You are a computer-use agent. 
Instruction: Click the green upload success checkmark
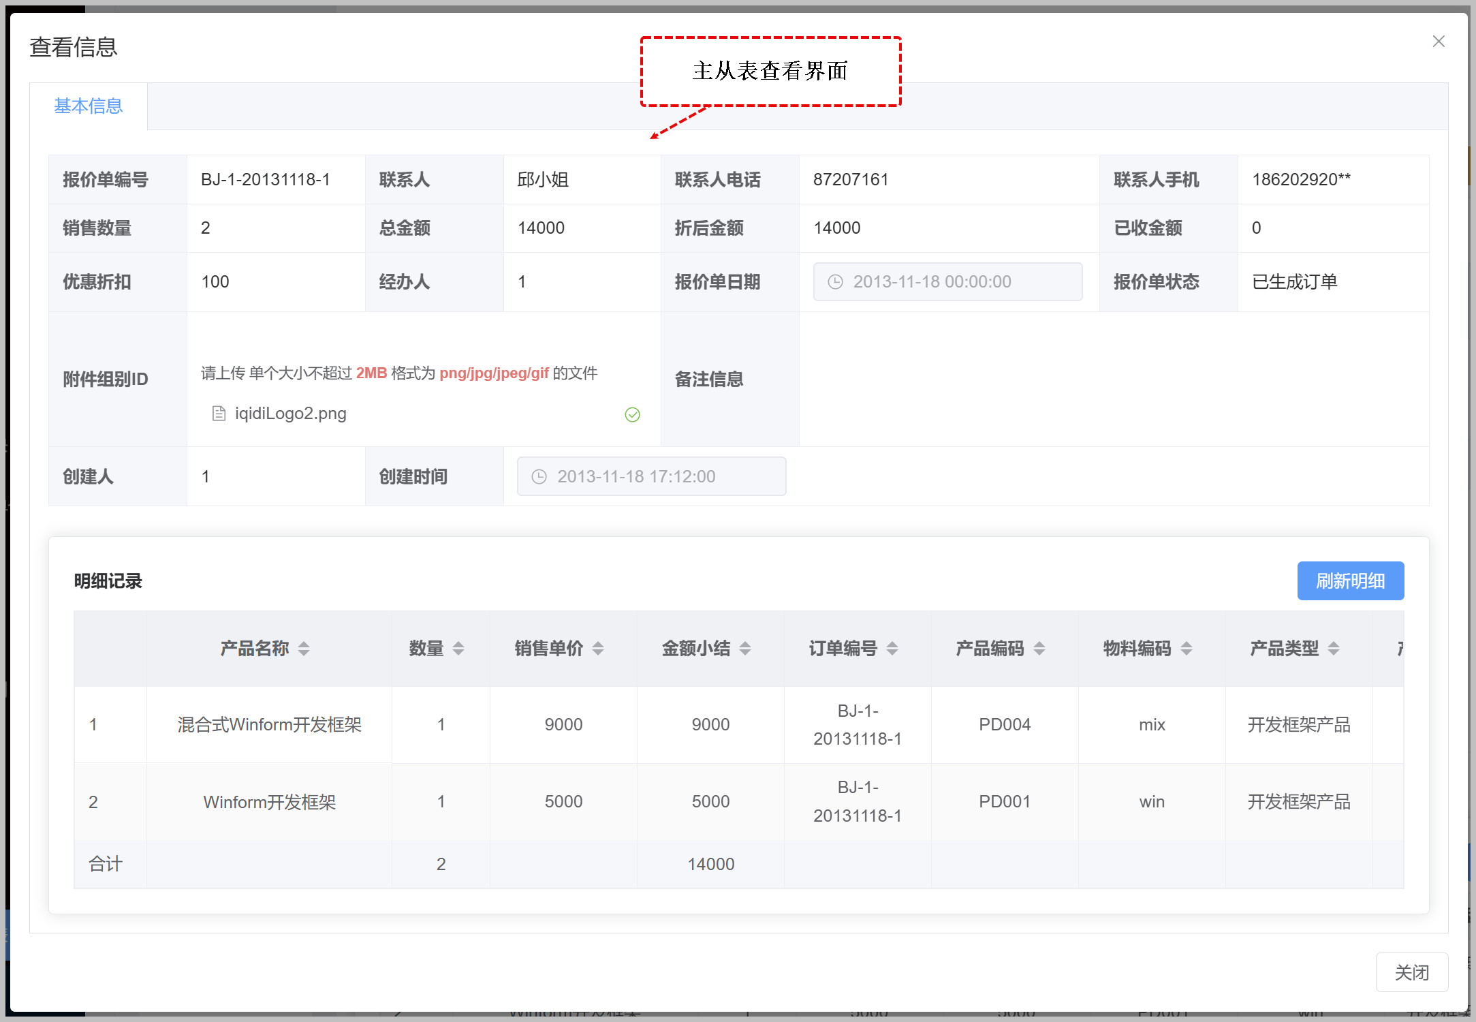pyautogui.click(x=632, y=414)
